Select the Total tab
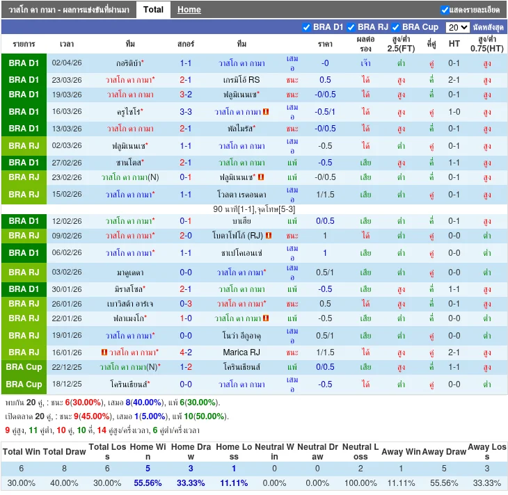Screen dimensions: 508x495 [x=153, y=10]
